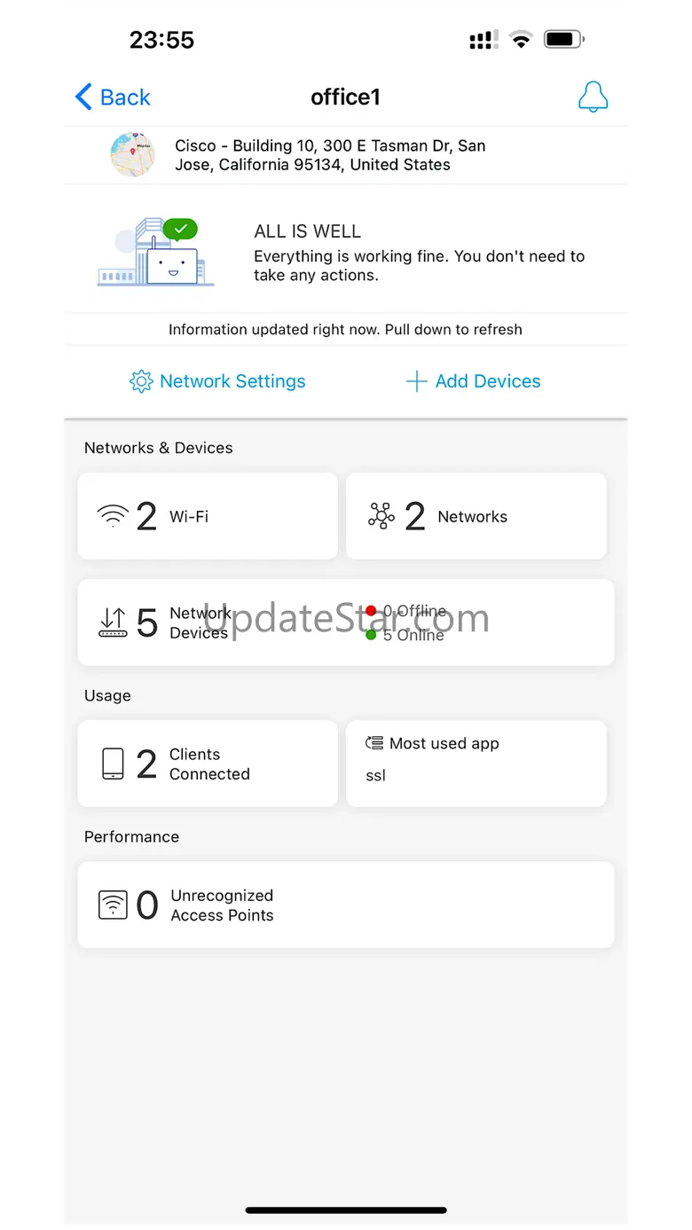
Task: Tap the notification bell icon
Action: [593, 97]
